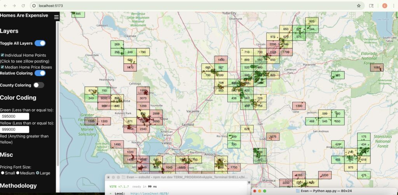Image resolution: width=398 pixels, height=195 pixels.
Task: Select Small pricing font size
Action: [3, 173]
